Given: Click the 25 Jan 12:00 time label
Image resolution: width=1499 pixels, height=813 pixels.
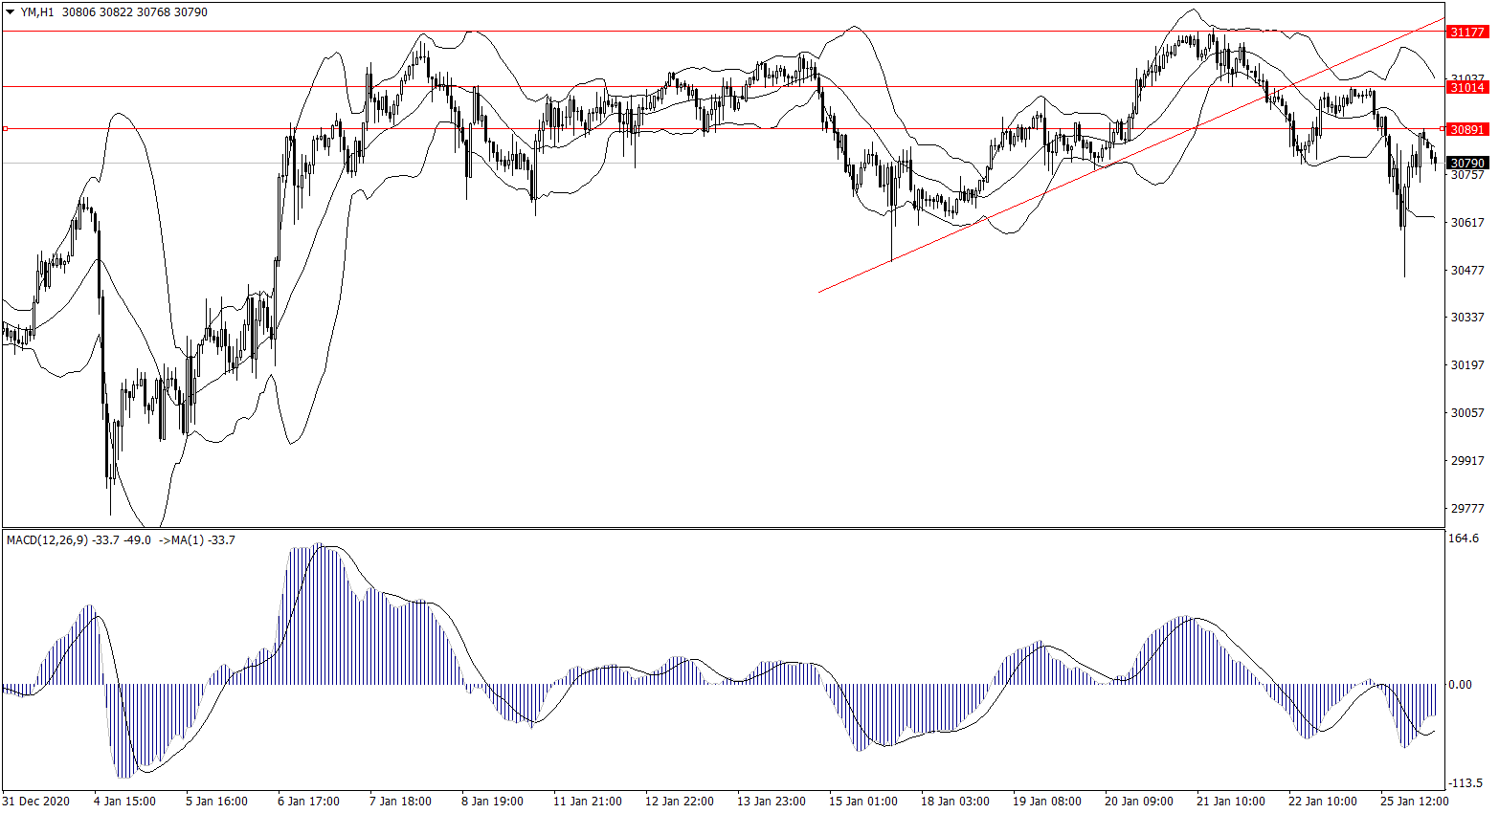Looking at the screenshot, I should [1414, 802].
